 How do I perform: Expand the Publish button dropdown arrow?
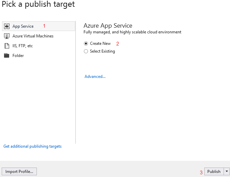click(227, 172)
